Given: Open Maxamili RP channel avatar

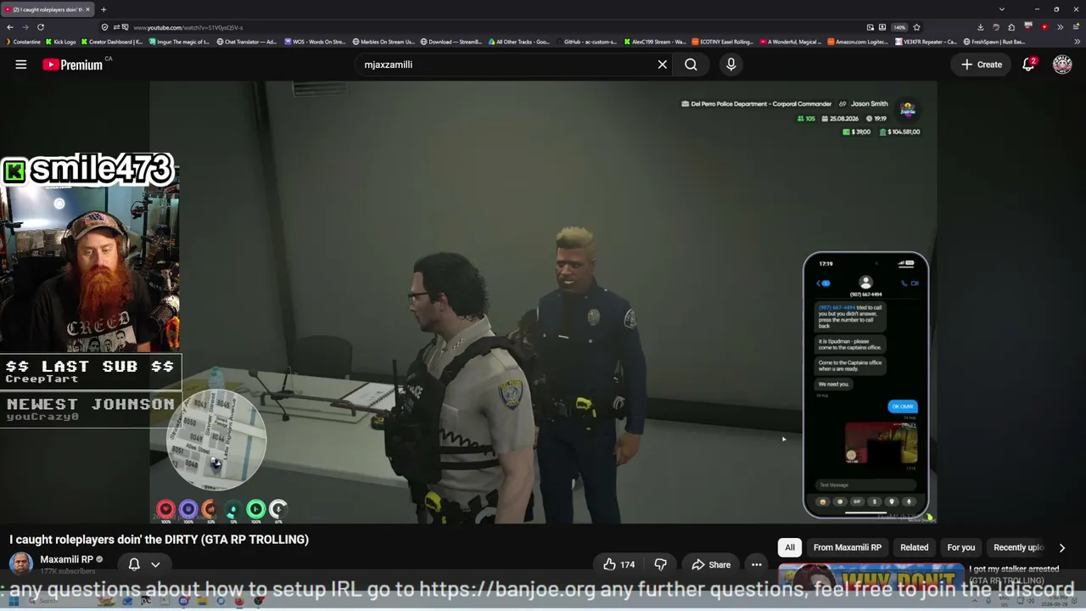Looking at the screenshot, I should (21, 563).
